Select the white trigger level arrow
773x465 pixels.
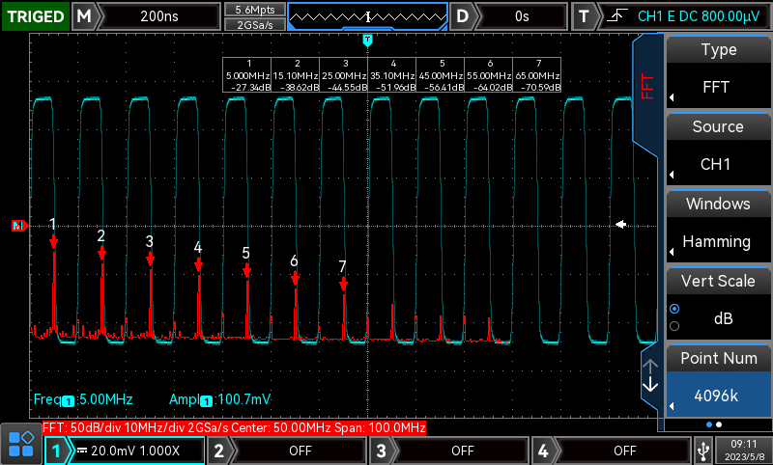coord(622,224)
